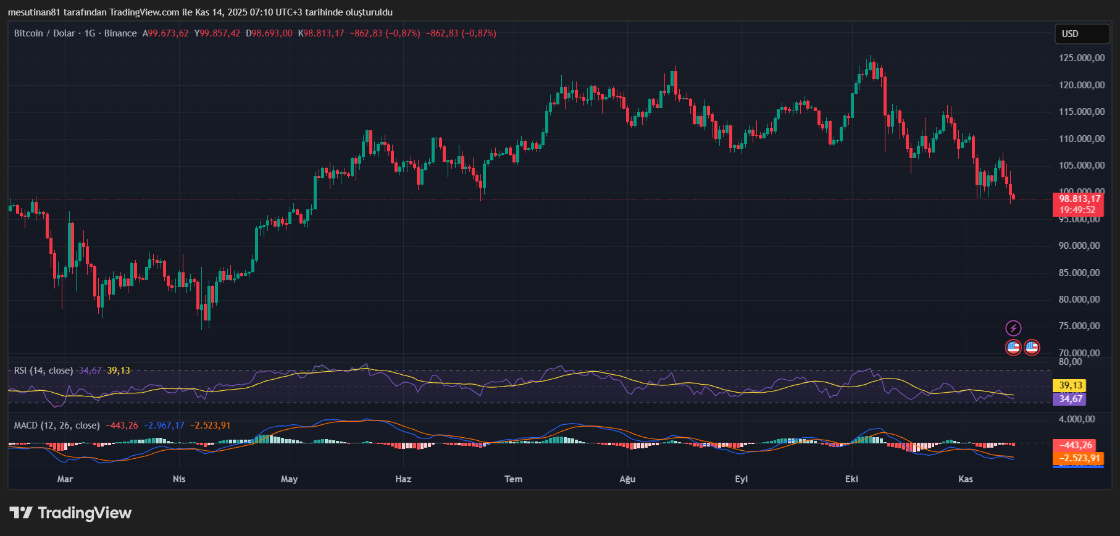Click the Nis label on the time axis
Screen dimensions: 1120x536
coord(179,479)
